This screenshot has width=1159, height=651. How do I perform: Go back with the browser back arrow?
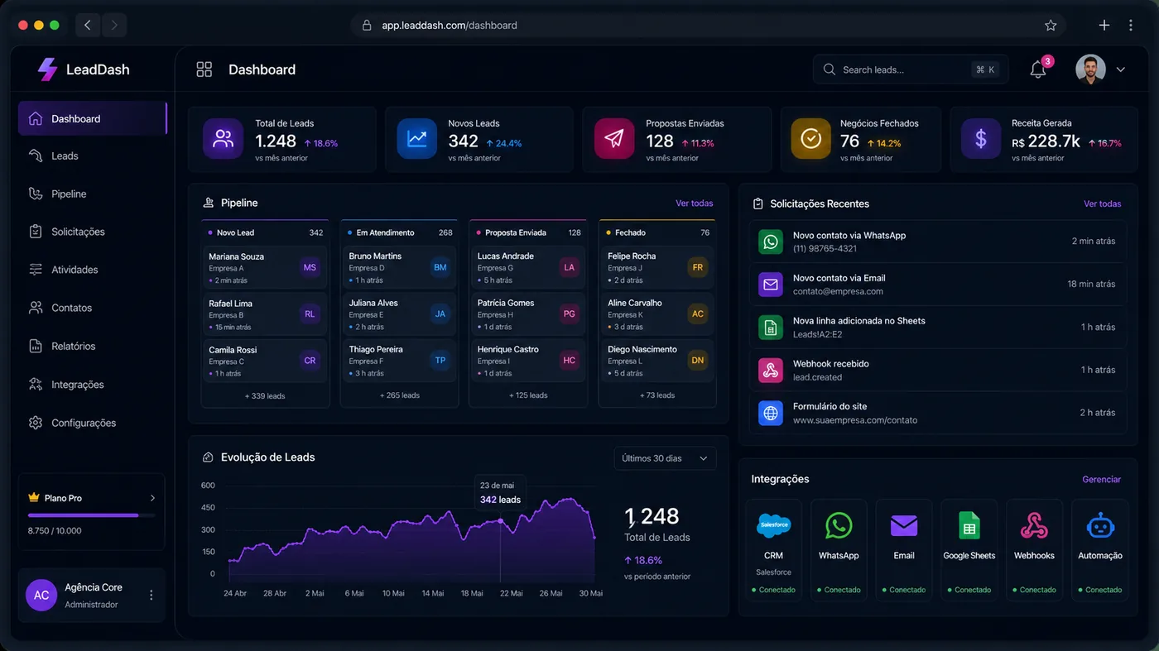click(x=88, y=26)
